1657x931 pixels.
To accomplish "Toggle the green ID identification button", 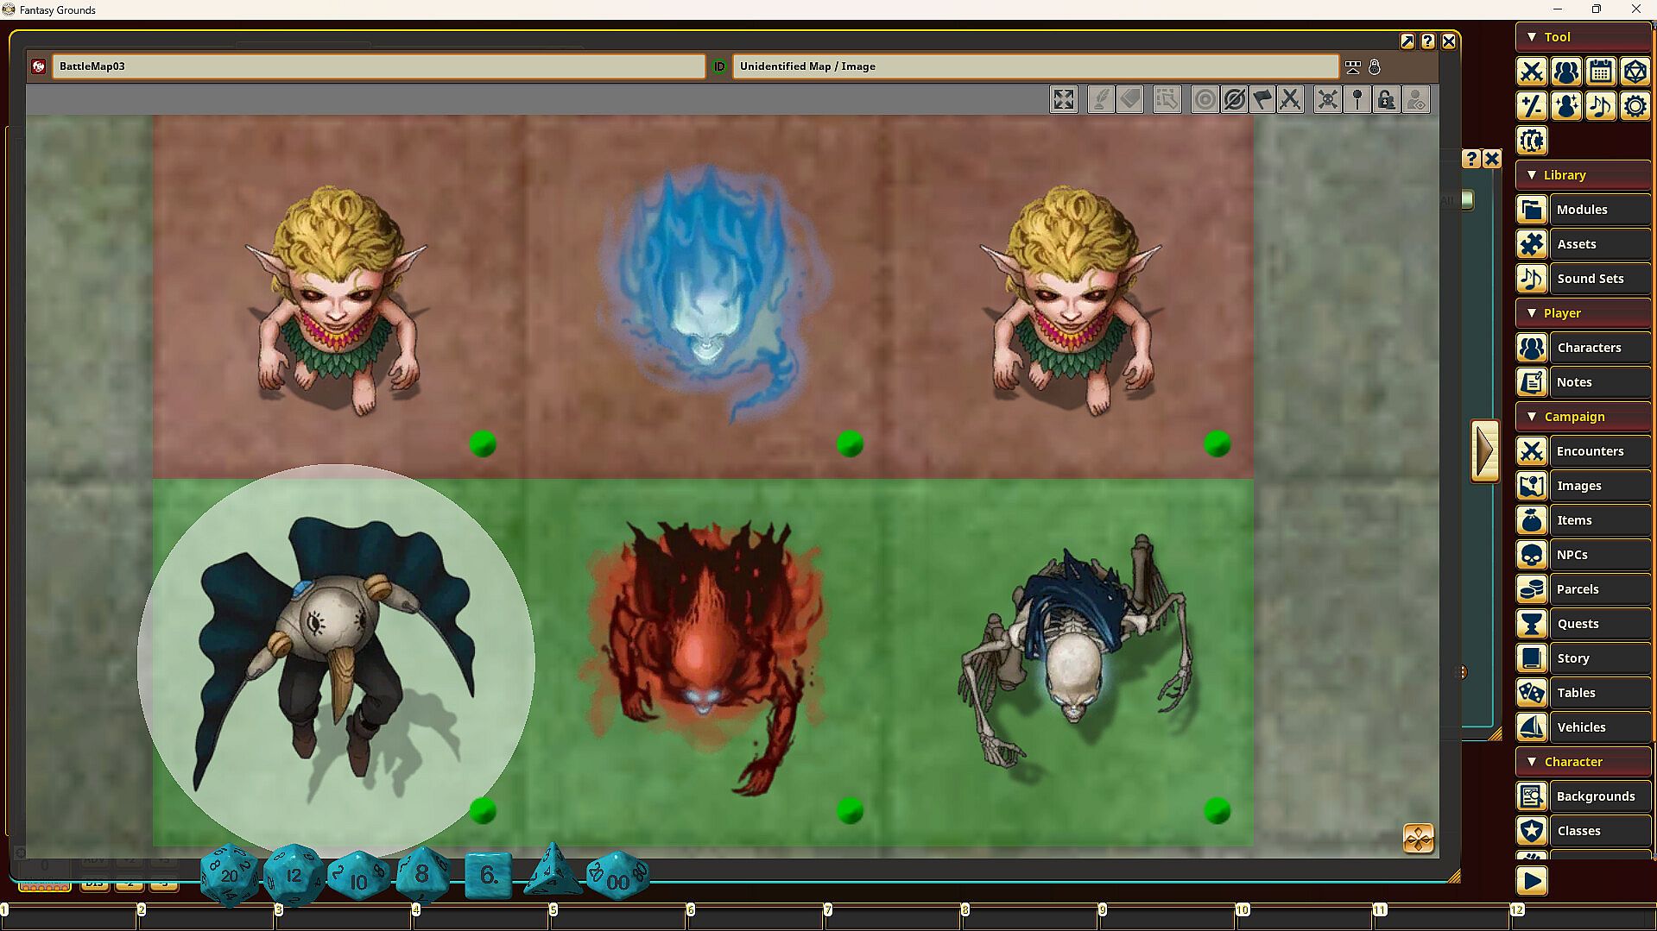I will pos(719,66).
